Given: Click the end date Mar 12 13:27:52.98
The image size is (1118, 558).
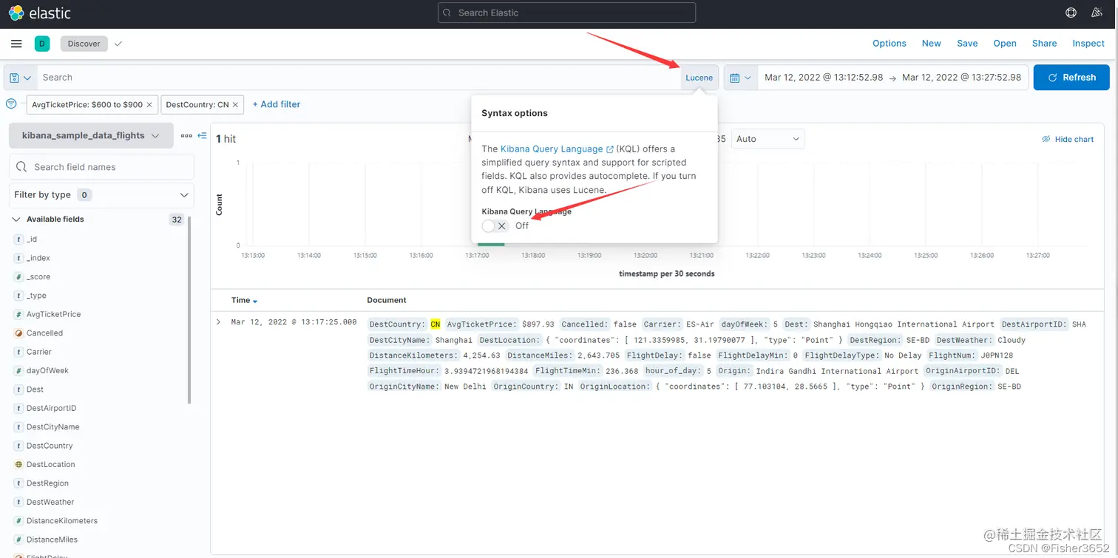Looking at the screenshot, I should pos(961,78).
